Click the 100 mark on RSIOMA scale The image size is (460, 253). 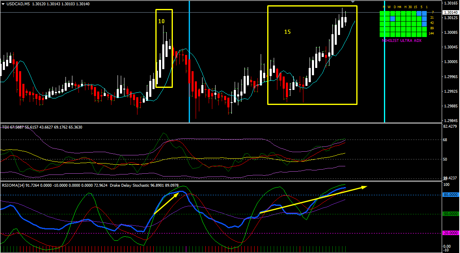(x=447, y=185)
